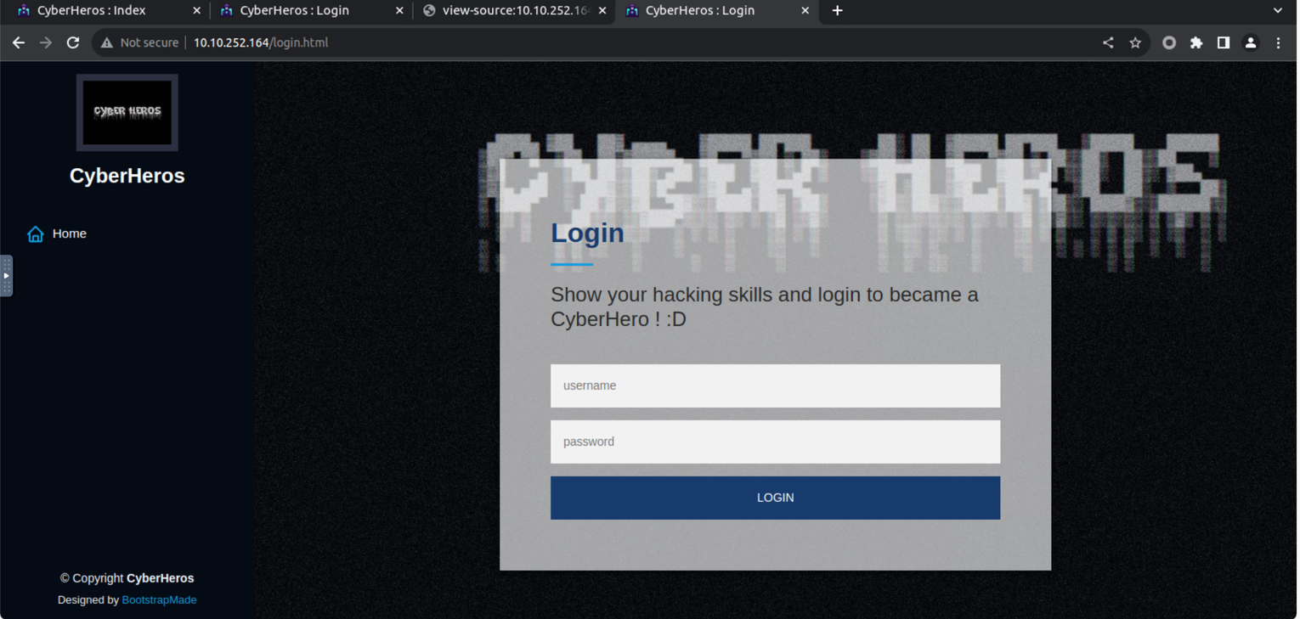Viewport: 1300px width, 619px height.
Task: Open the extensions puzzle piece menu
Action: 1196,42
